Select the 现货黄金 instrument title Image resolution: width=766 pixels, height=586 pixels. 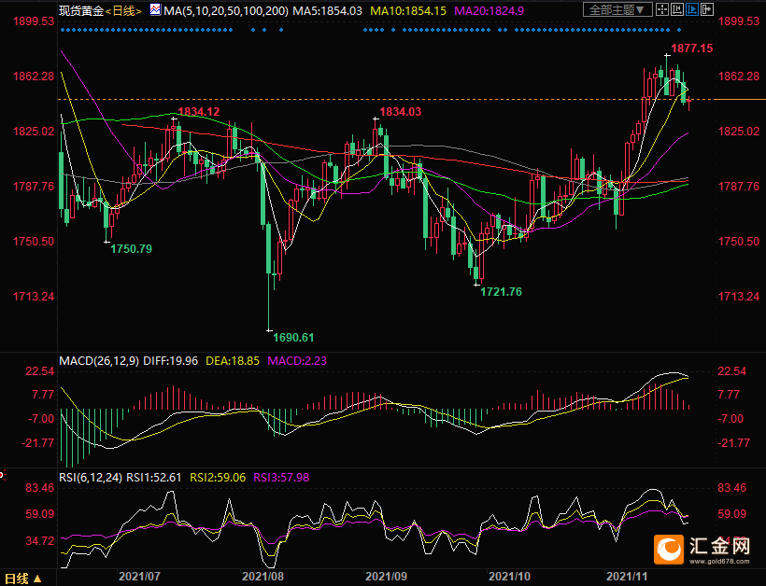tap(80, 10)
